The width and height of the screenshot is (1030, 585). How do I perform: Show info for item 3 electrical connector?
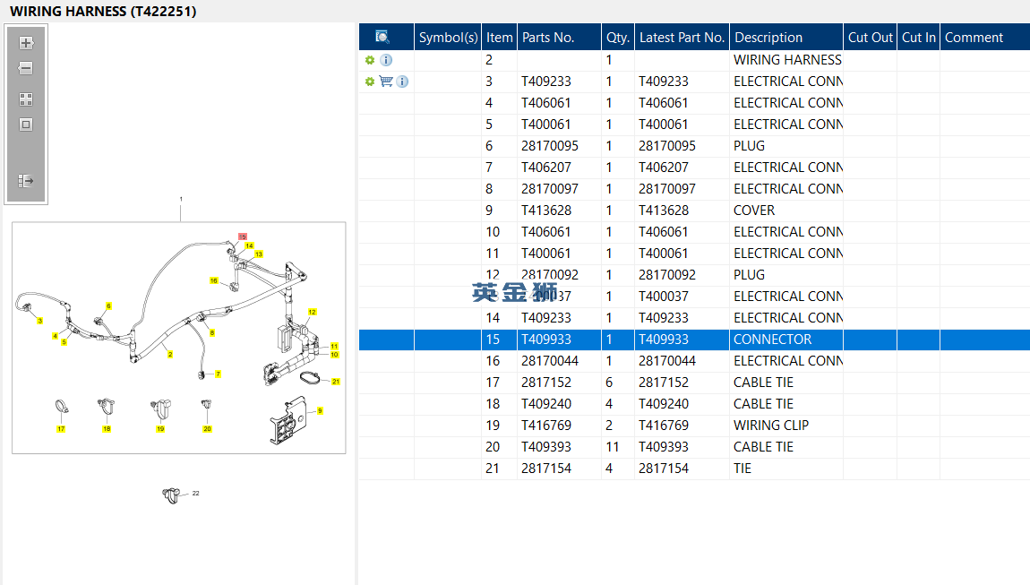tap(402, 82)
